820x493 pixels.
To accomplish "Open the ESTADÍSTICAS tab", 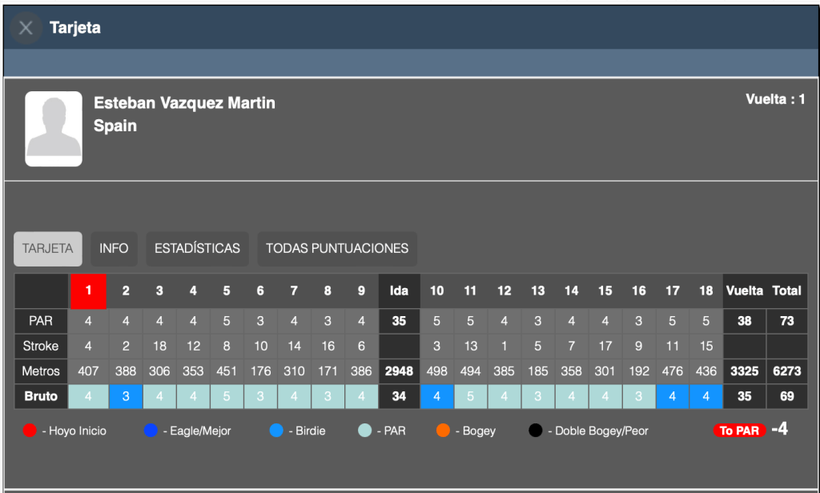I will [x=197, y=248].
